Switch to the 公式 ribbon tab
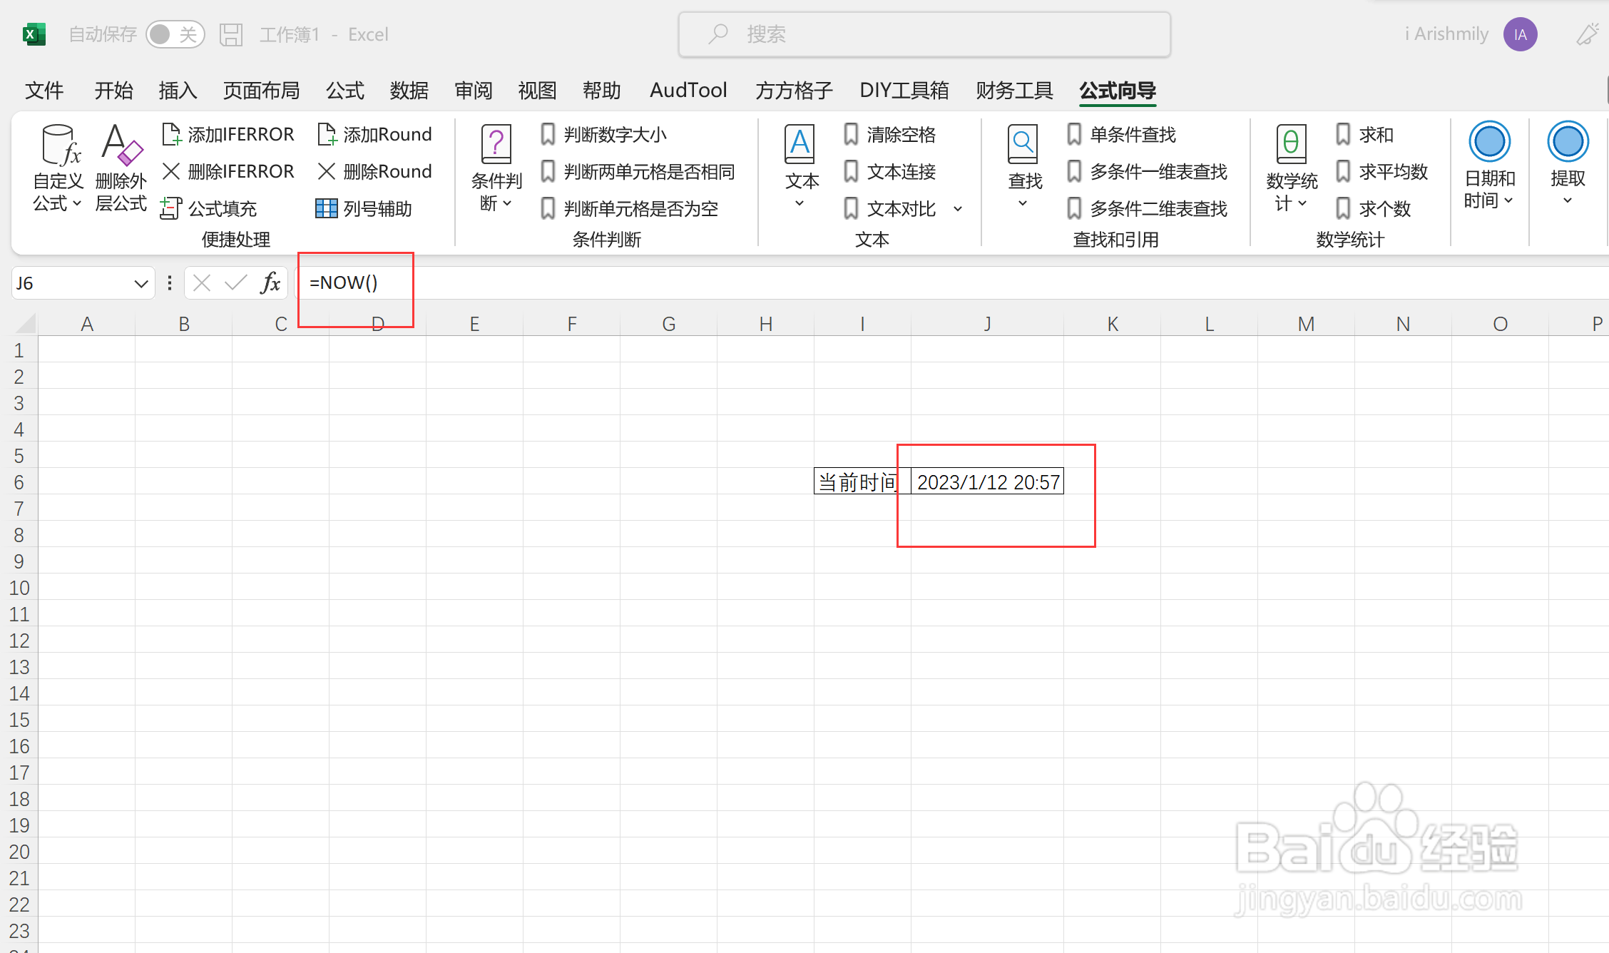Screen dimensions: 1609x953 [x=344, y=91]
